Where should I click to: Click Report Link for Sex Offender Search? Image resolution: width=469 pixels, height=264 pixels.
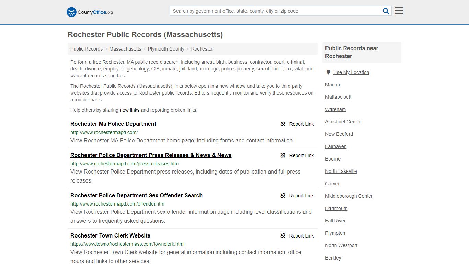(301, 196)
